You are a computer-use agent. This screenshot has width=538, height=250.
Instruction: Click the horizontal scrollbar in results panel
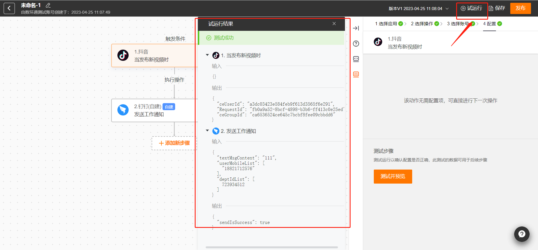point(271,247)
